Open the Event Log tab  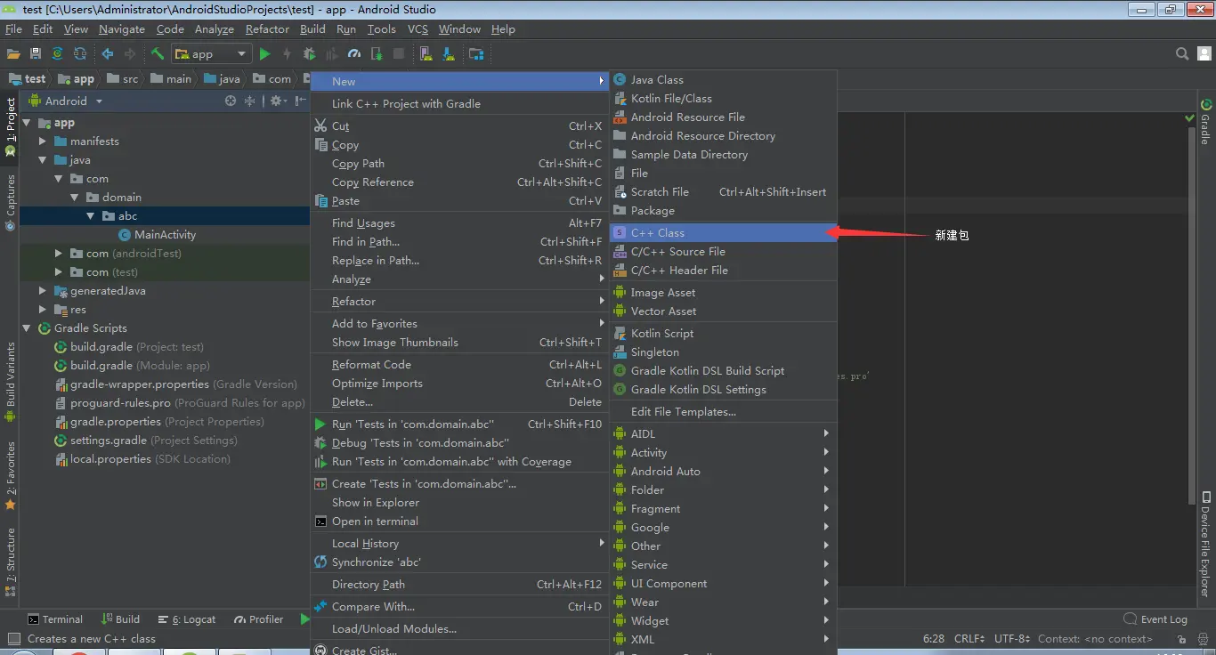pyautogui.click(x=1155, y=619)
